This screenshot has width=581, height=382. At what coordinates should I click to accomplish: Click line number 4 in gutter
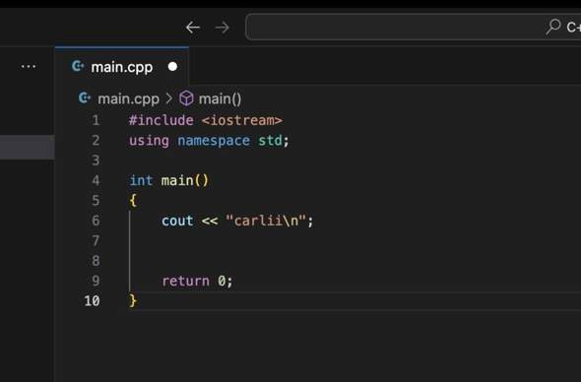[x=96, y=180]
